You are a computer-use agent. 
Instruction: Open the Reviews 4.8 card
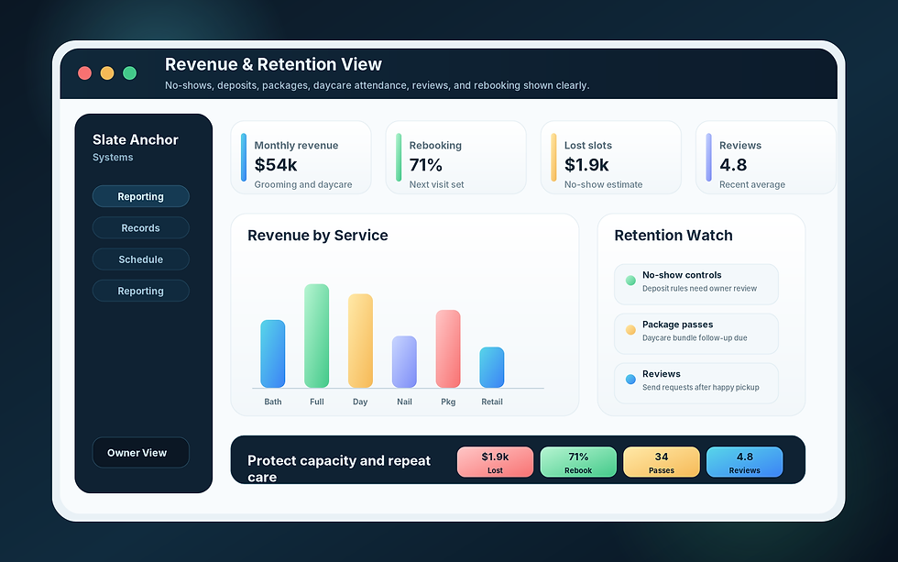[766, 158]
